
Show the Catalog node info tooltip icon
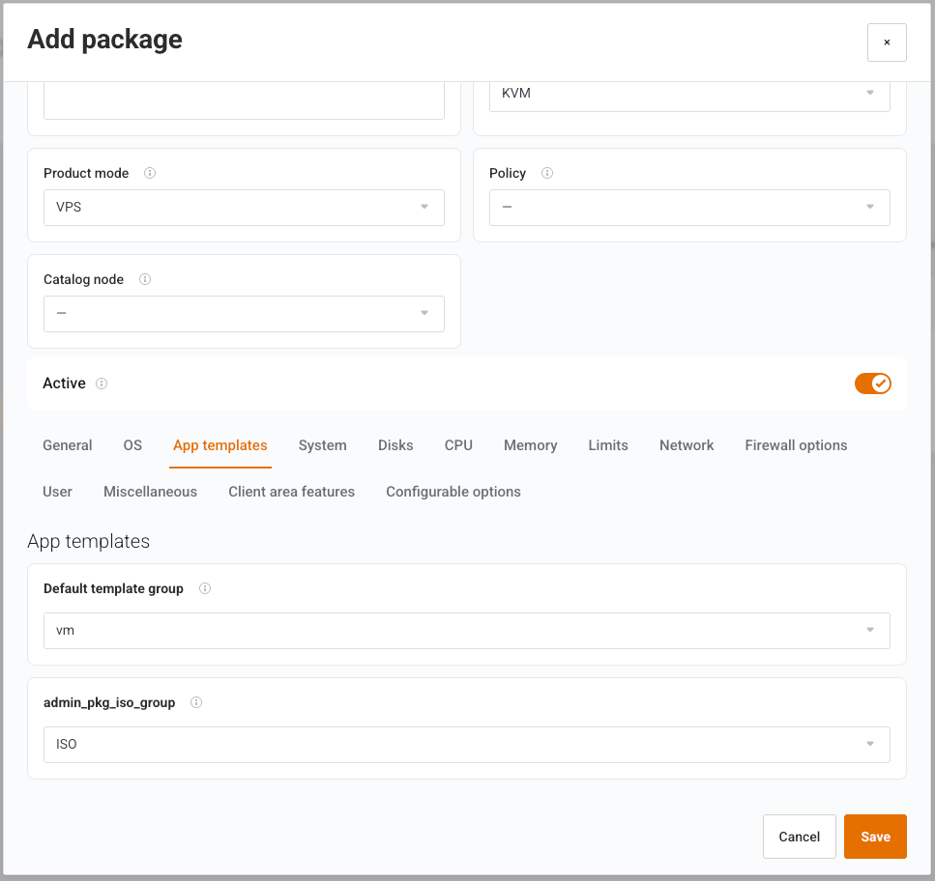(145, 279)
